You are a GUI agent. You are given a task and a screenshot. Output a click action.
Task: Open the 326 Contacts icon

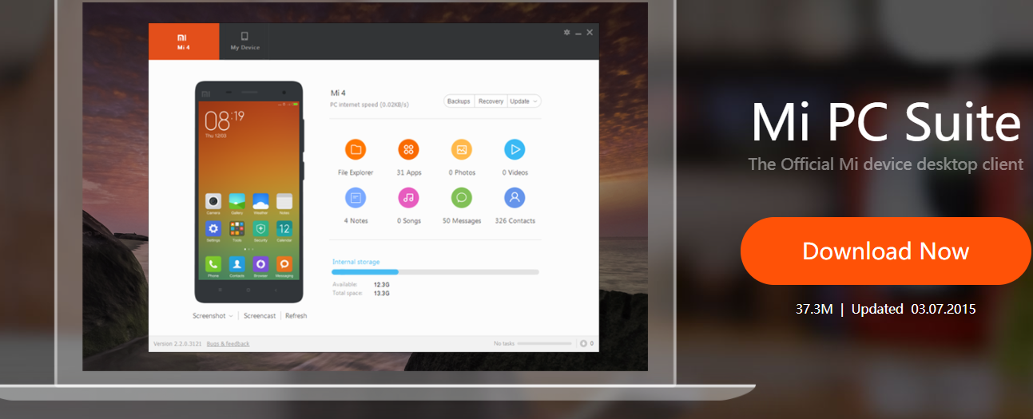515,197
